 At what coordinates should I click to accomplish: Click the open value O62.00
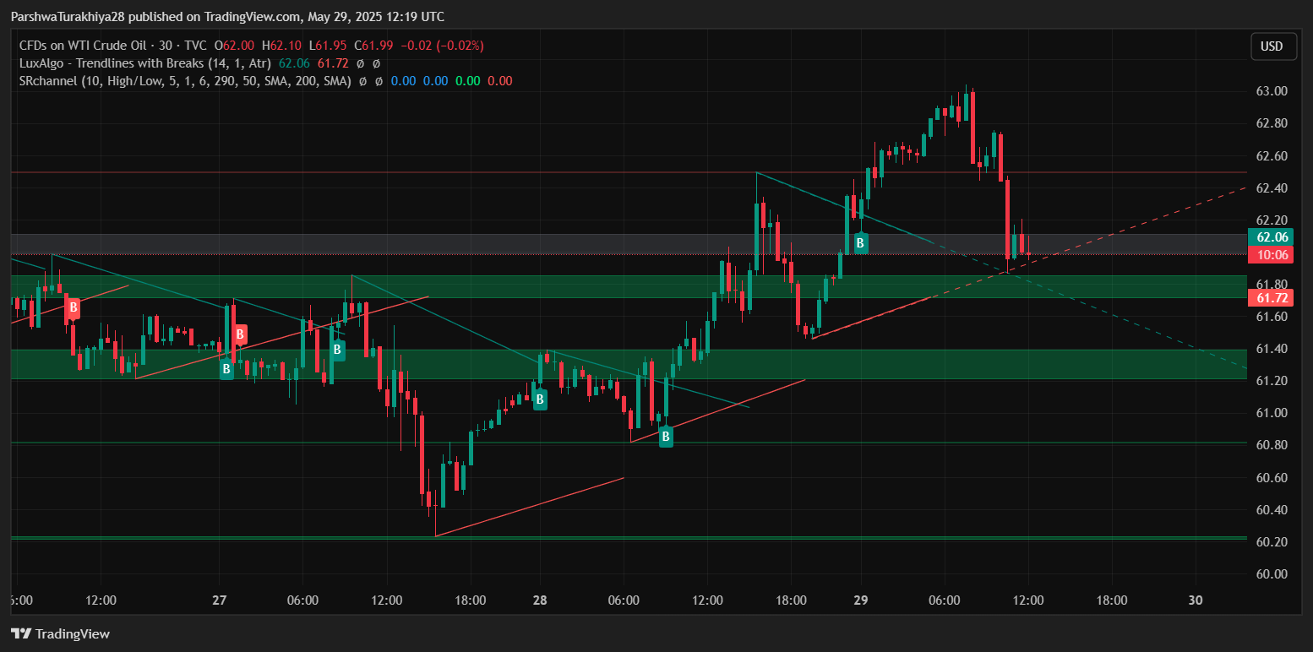[235, 46]
